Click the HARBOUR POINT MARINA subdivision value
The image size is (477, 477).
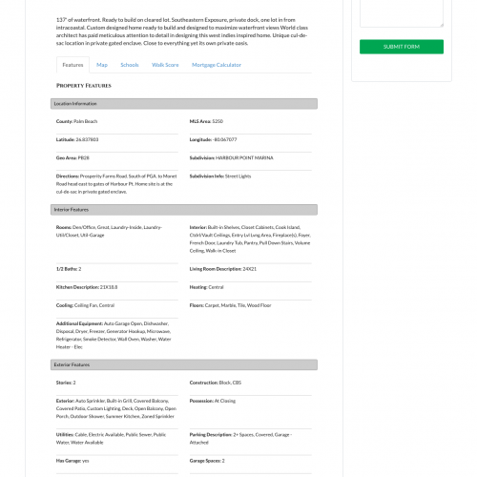(x=244, y=158)
